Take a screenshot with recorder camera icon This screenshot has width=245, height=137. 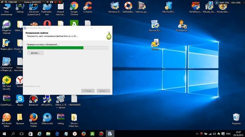[x=51, y=2]
